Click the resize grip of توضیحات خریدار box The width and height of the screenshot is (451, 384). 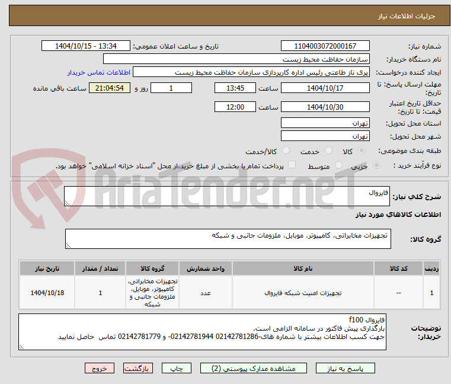(21, 347)
